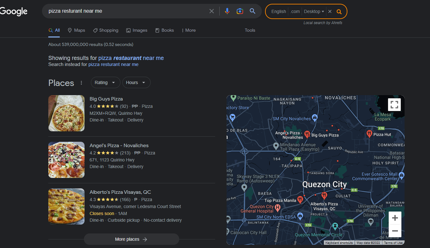Change the English language setting

pos(279,11)
